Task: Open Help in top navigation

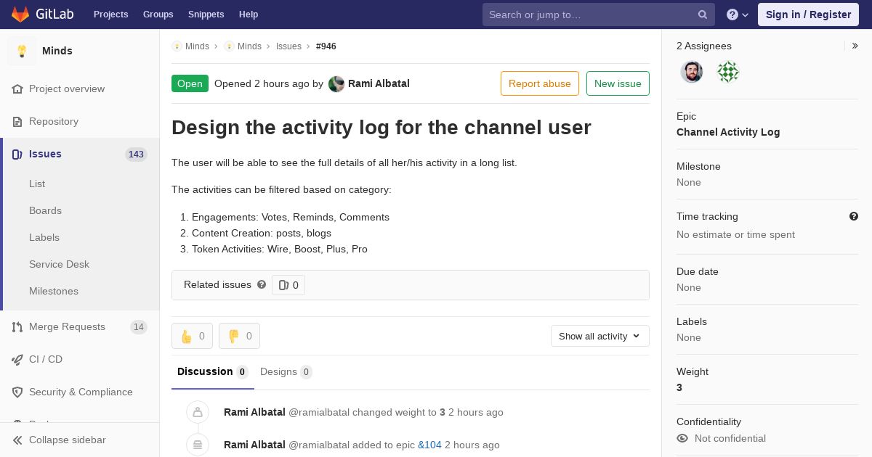Action: point(249,15)
